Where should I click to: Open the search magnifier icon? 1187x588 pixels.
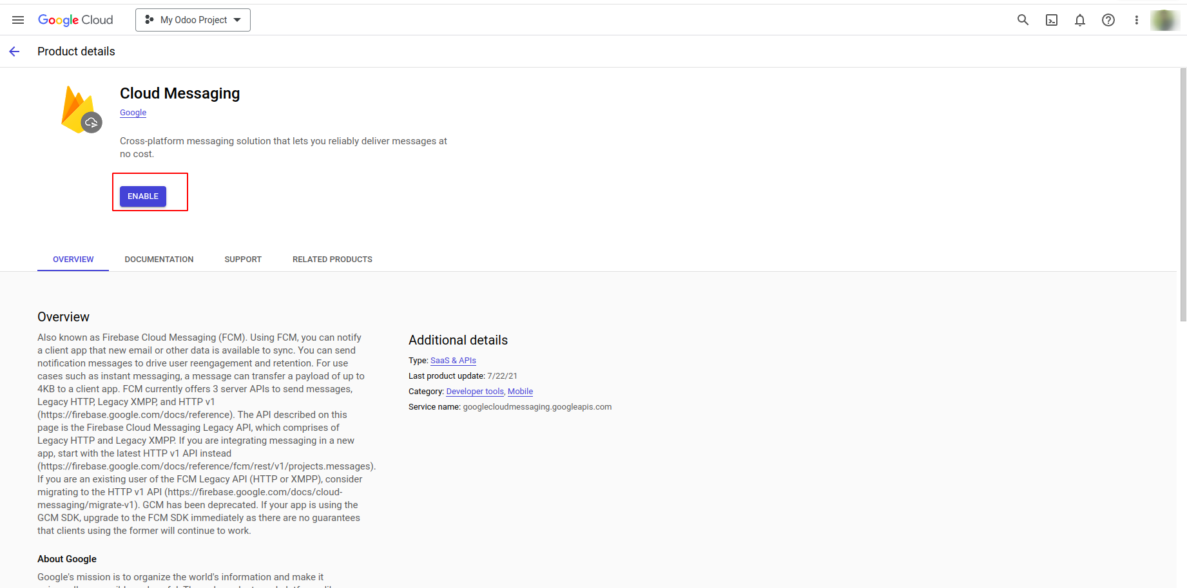1023,20
